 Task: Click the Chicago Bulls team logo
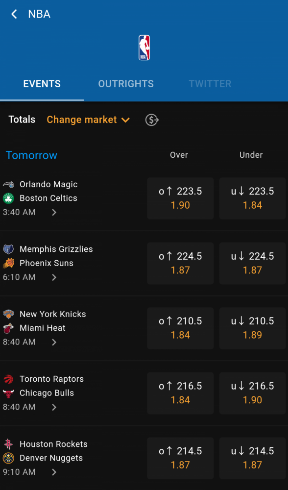coord(8,393)
